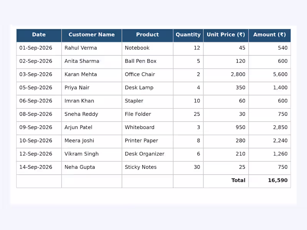The width and height of the screenshot is (307, 230).
Task: Select the Sticky Notes cell
Action: (147, 168)
